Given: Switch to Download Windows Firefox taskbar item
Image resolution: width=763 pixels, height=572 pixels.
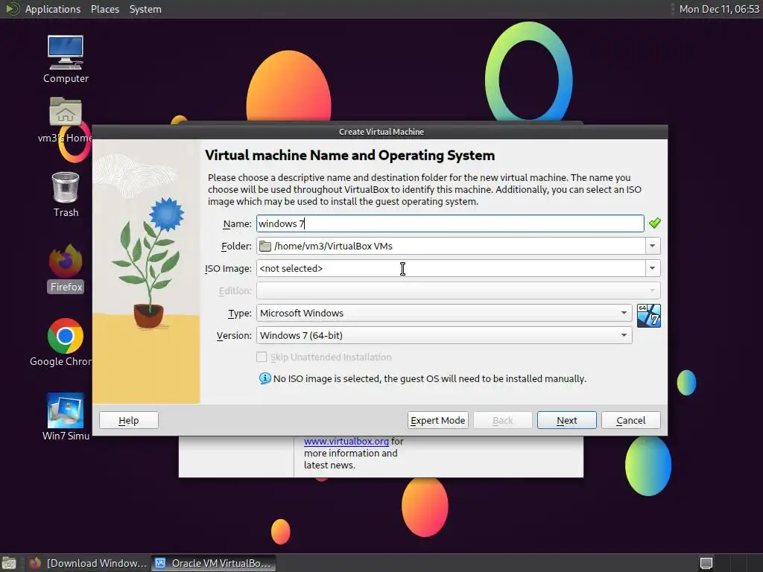Looking at the screenshot, I should 88,563.
